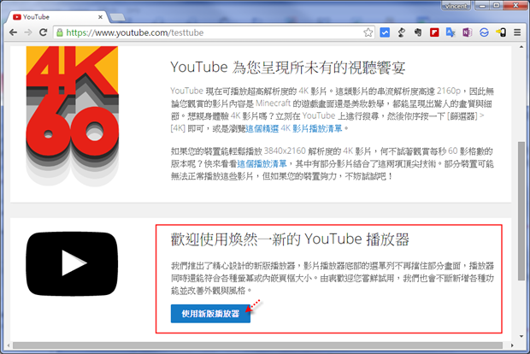Click the heading YouTube 為您呈現所未有的視聽饗宴
This screenshot has width=530, height=354.
coord(287,68)
